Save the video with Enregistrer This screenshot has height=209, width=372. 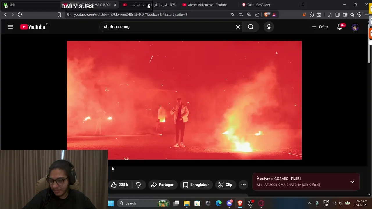tap(196, 185)
